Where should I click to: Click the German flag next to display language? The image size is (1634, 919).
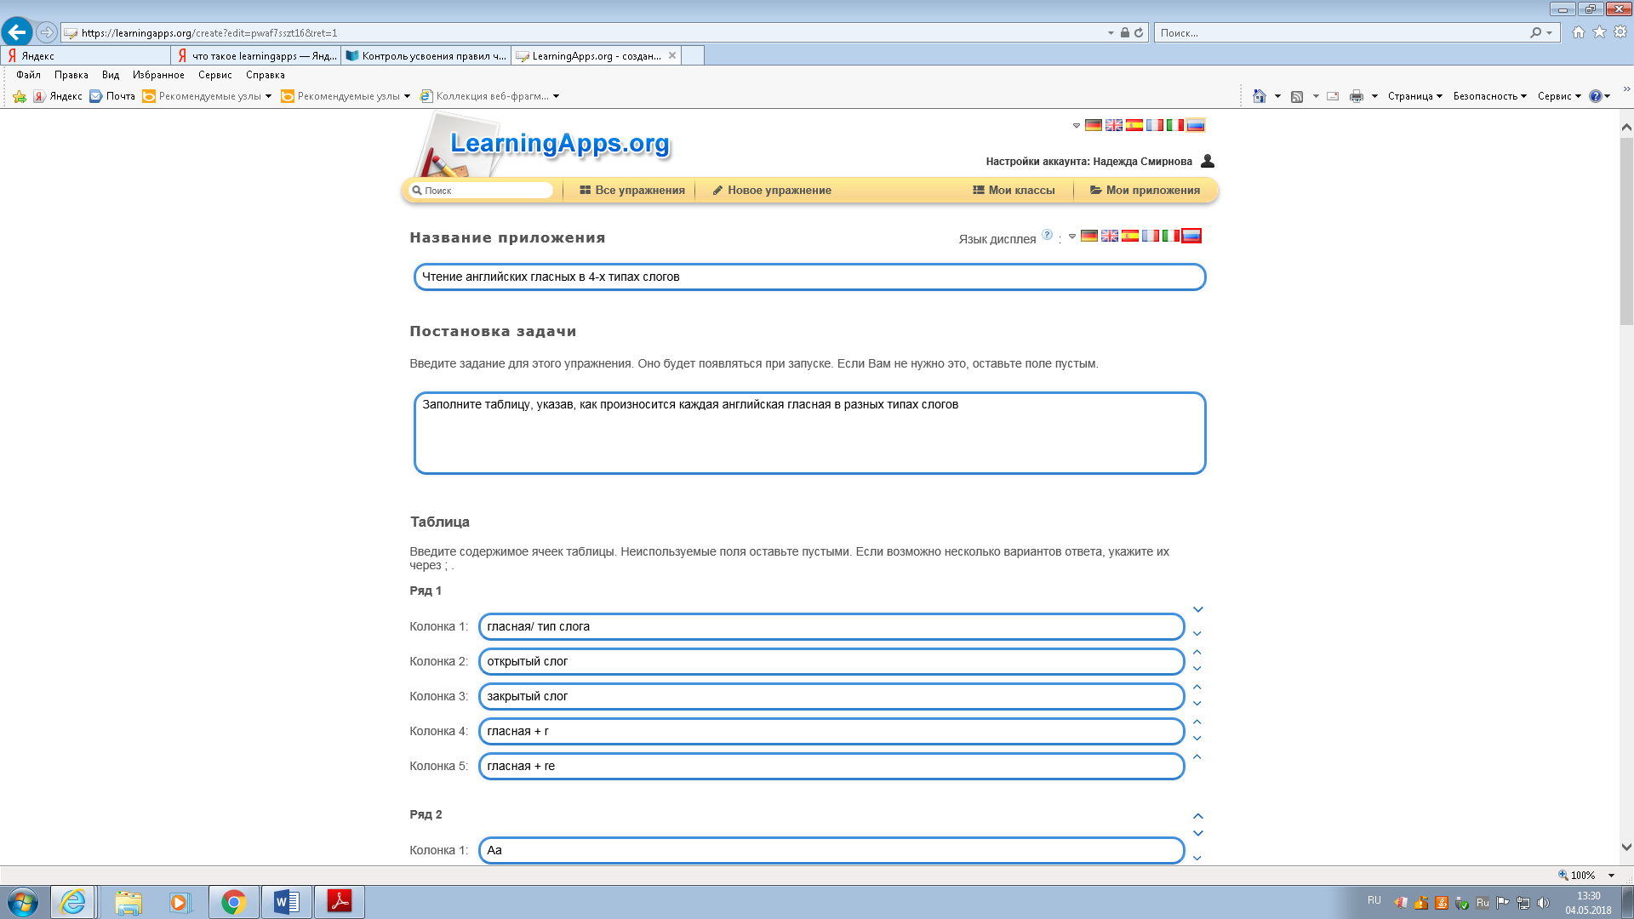1089,236
